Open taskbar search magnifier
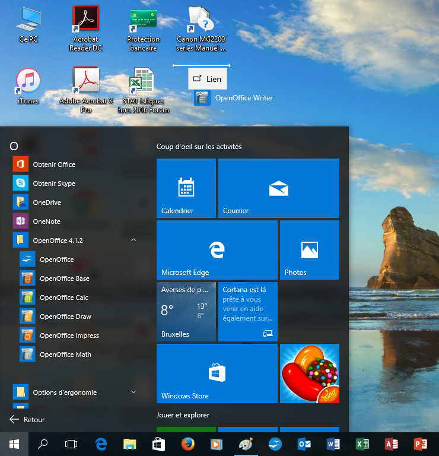The width and height of the screenshot is (439, 456). [43, 444]
